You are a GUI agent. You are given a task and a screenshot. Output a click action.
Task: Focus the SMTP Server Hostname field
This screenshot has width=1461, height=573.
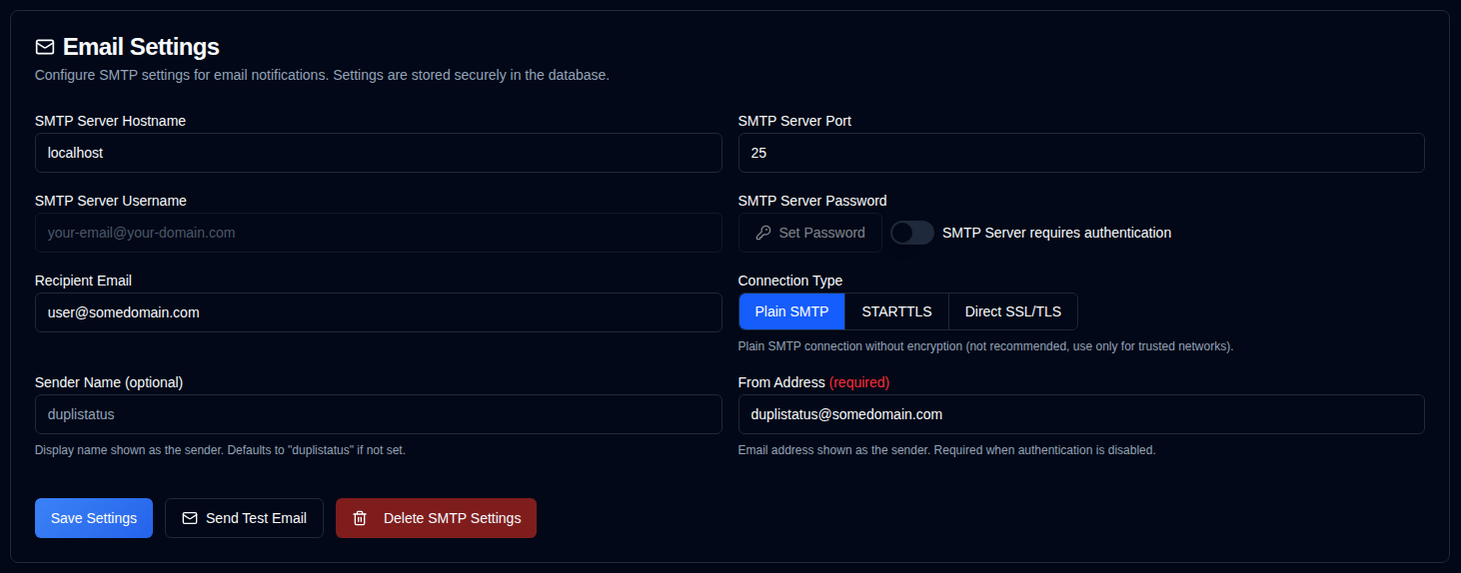coord(378,153)
